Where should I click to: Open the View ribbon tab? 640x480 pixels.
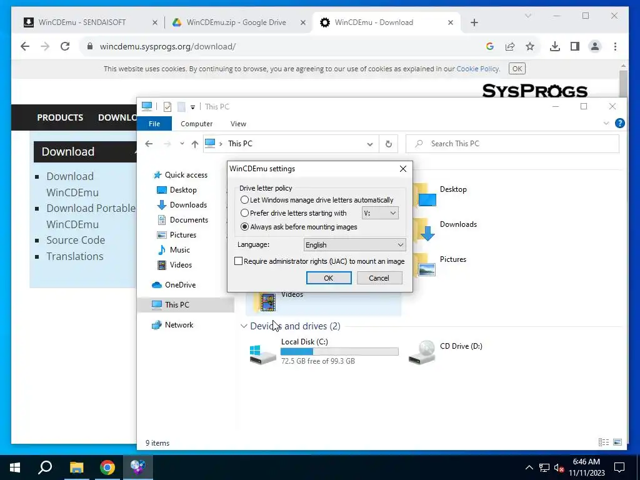(238, 124)
